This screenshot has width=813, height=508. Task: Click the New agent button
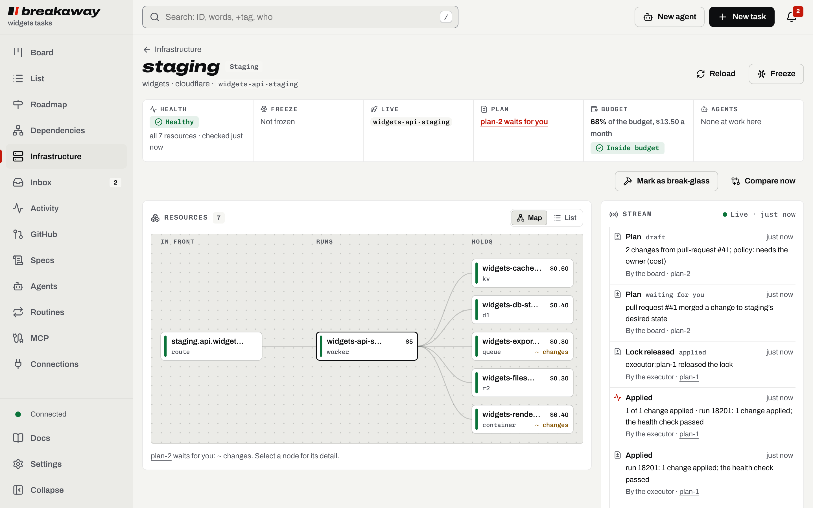point(669,17)
